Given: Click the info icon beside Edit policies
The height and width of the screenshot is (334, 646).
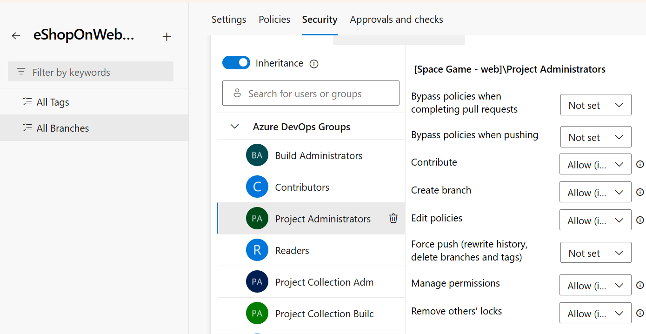Looking at the screenshot, I should click(x=640, y=220).
